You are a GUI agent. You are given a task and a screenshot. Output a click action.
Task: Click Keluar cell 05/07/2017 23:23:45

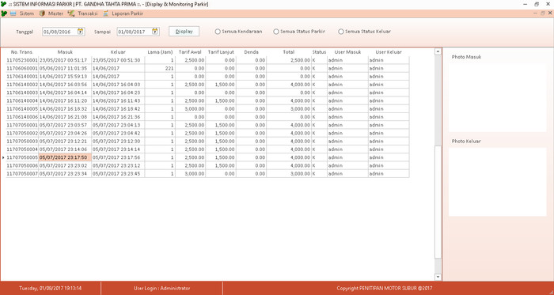[x=118, y=174]
